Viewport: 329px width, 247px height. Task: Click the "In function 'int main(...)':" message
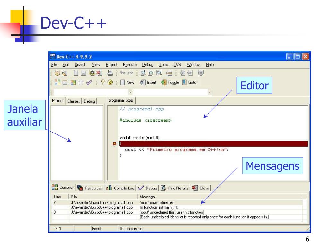point(159,207)
